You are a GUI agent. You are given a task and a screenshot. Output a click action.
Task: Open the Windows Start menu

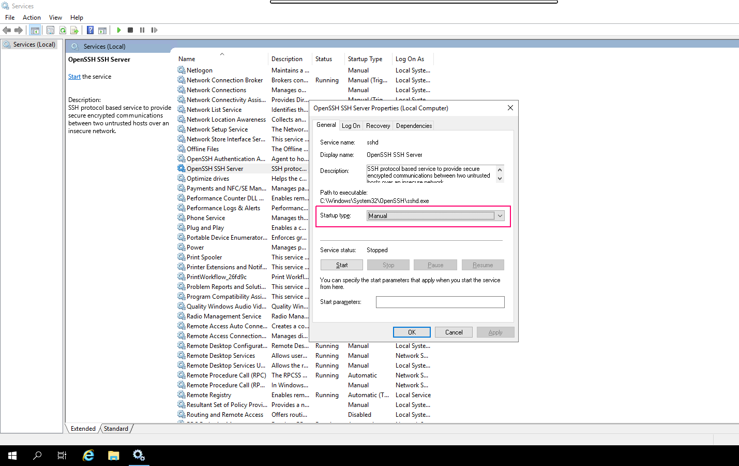point(12,456)
